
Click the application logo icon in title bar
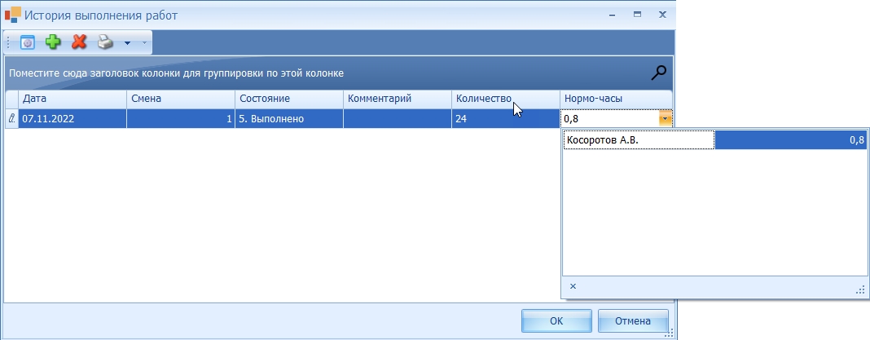[x=13, y=15]
